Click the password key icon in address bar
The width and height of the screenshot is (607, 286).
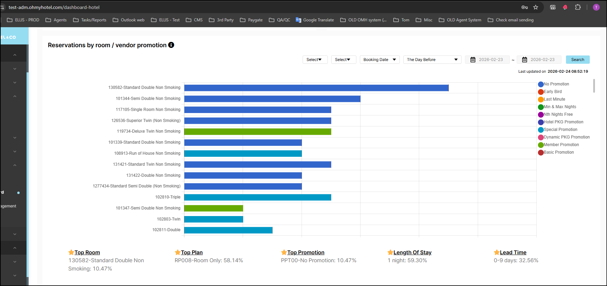click(524, 7)
